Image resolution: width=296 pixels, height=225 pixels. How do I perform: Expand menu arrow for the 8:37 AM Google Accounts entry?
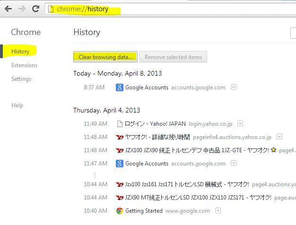[234, 87]
